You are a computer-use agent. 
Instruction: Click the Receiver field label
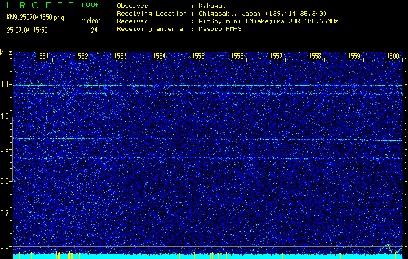(x=132, y=21)
